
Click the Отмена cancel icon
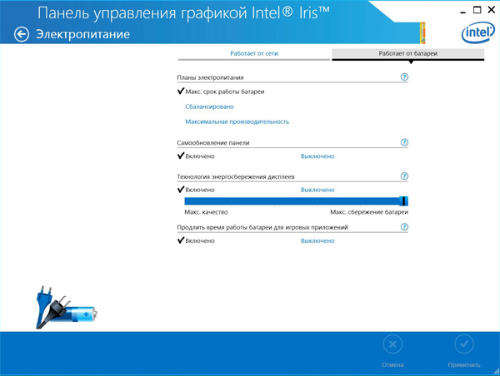click(x=392, y=344)
